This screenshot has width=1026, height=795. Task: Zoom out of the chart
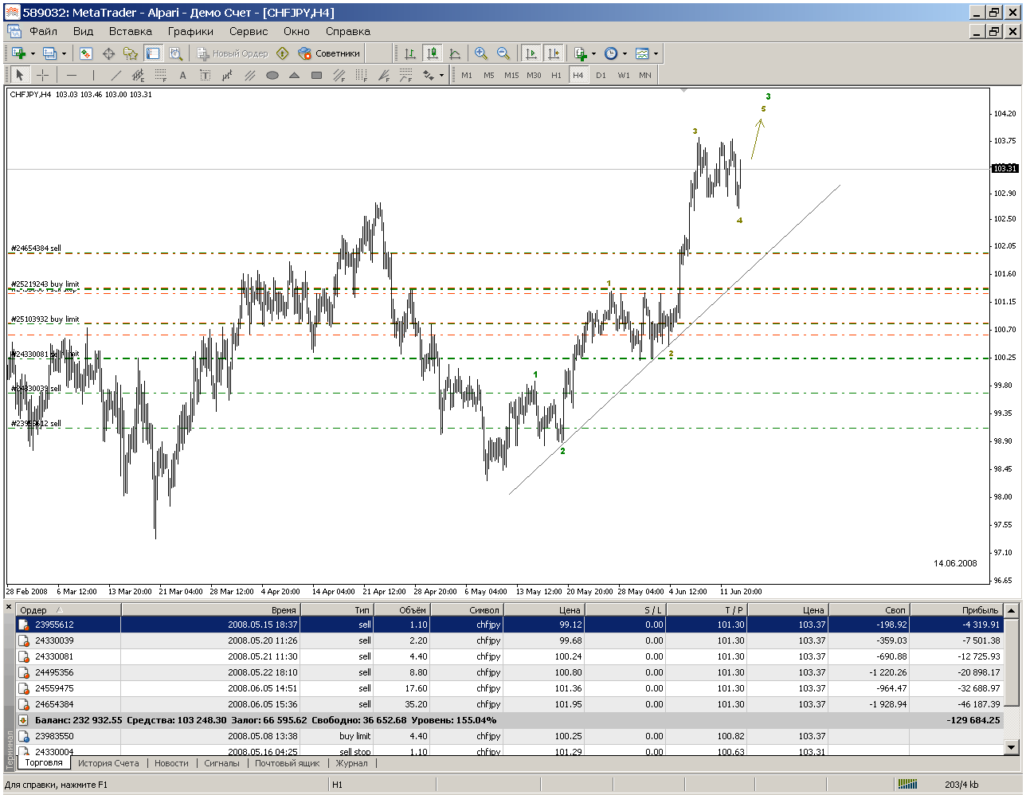[x=503, y=53]
